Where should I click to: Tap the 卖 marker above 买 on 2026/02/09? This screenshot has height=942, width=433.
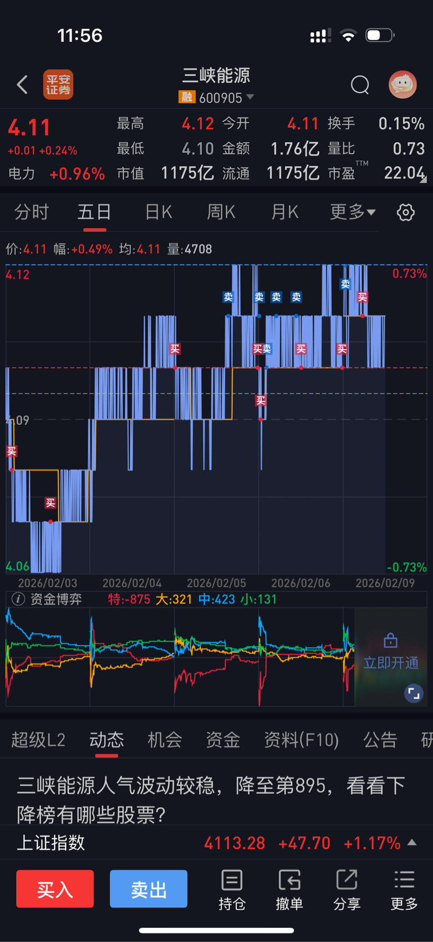345,284
